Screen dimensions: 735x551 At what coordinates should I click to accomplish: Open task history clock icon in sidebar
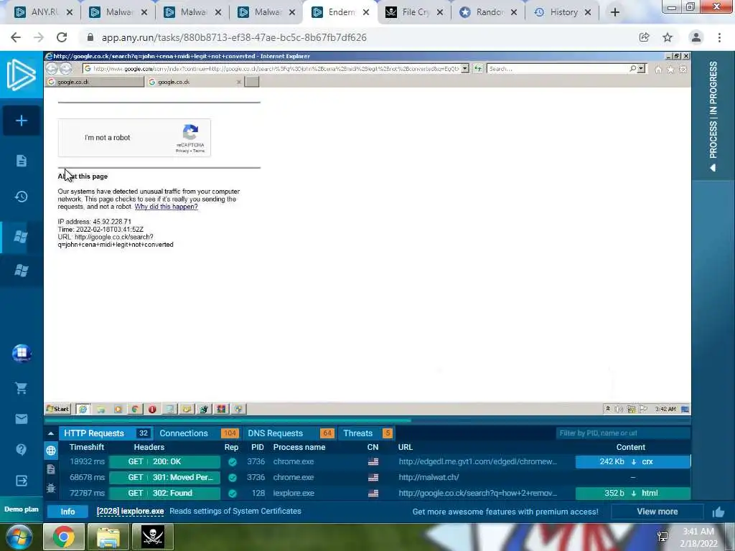22,197
